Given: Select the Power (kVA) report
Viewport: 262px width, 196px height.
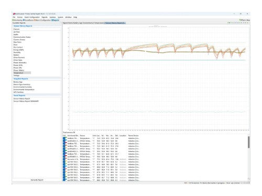Looking at the screenshot, I should click(x=18, y=65).
